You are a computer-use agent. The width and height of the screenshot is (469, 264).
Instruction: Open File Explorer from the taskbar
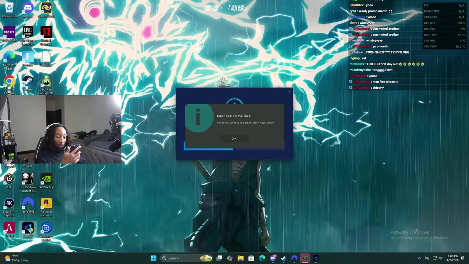[240, 258]
